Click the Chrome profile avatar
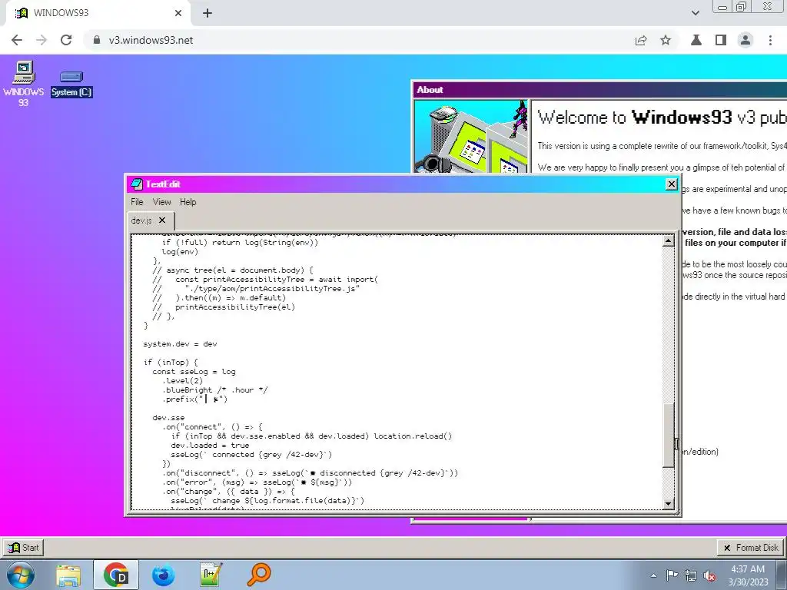This screenshot has height=590, width=787. (745, 40)
